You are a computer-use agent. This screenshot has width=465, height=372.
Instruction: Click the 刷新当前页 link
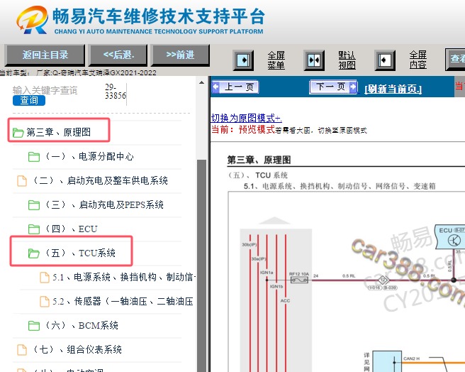coord(393,89)
